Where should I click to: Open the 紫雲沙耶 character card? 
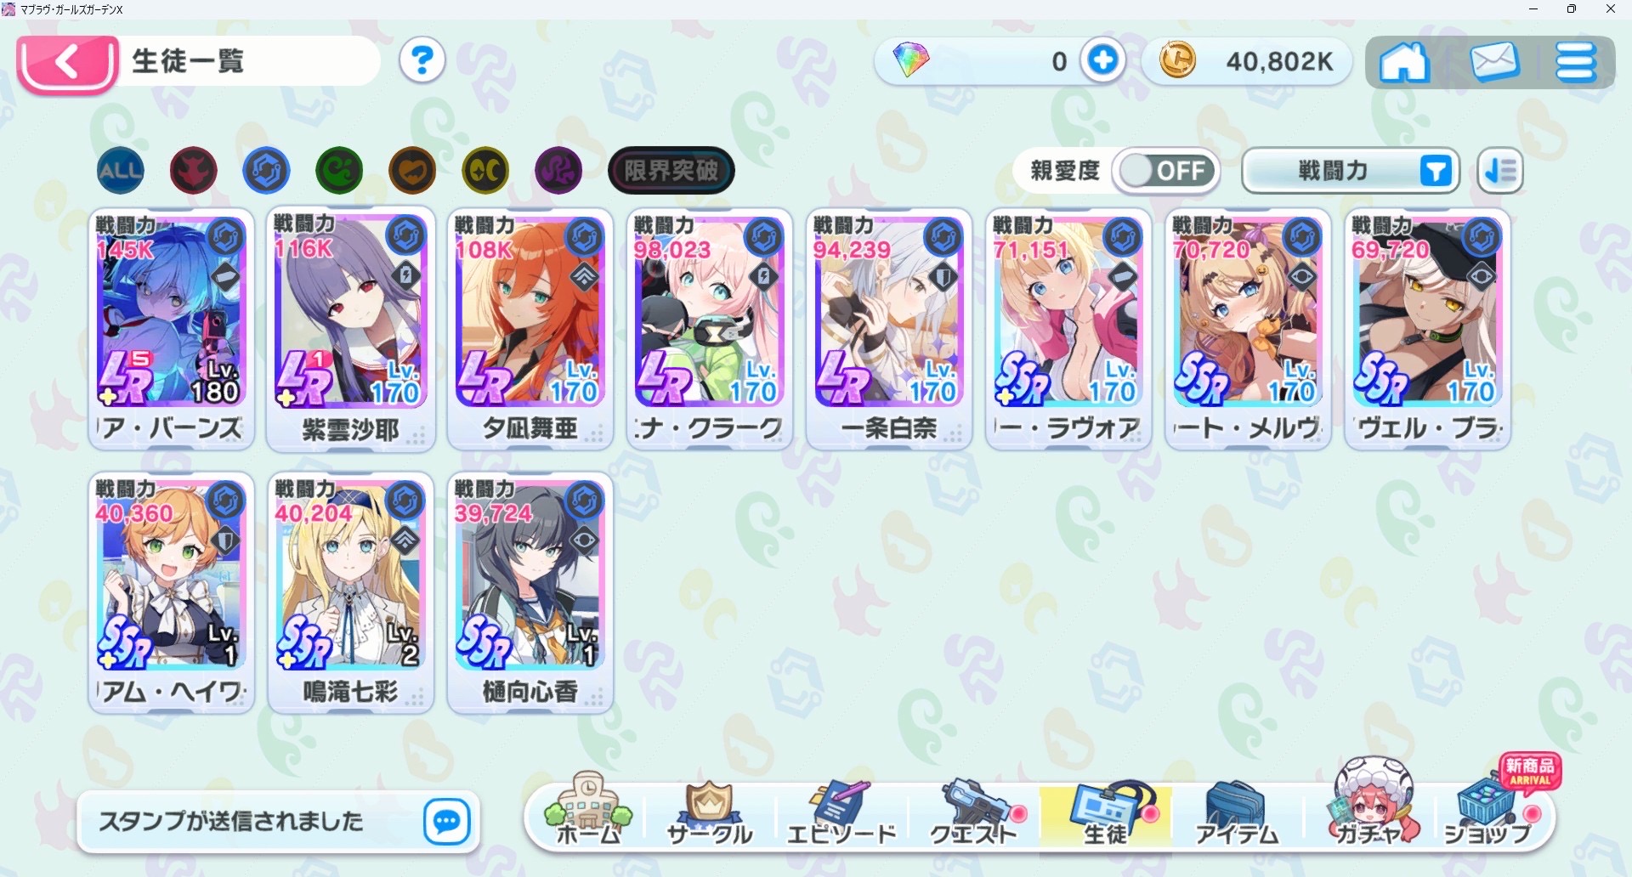[x=350, y=329]
